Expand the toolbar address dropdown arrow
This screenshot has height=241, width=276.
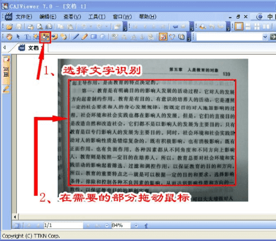click(x=265, y=37)
